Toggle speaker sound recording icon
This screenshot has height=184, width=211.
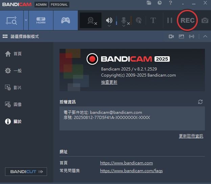point(109,20)
